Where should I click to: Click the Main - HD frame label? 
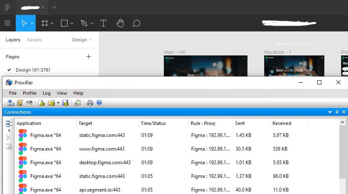(175, 52)
